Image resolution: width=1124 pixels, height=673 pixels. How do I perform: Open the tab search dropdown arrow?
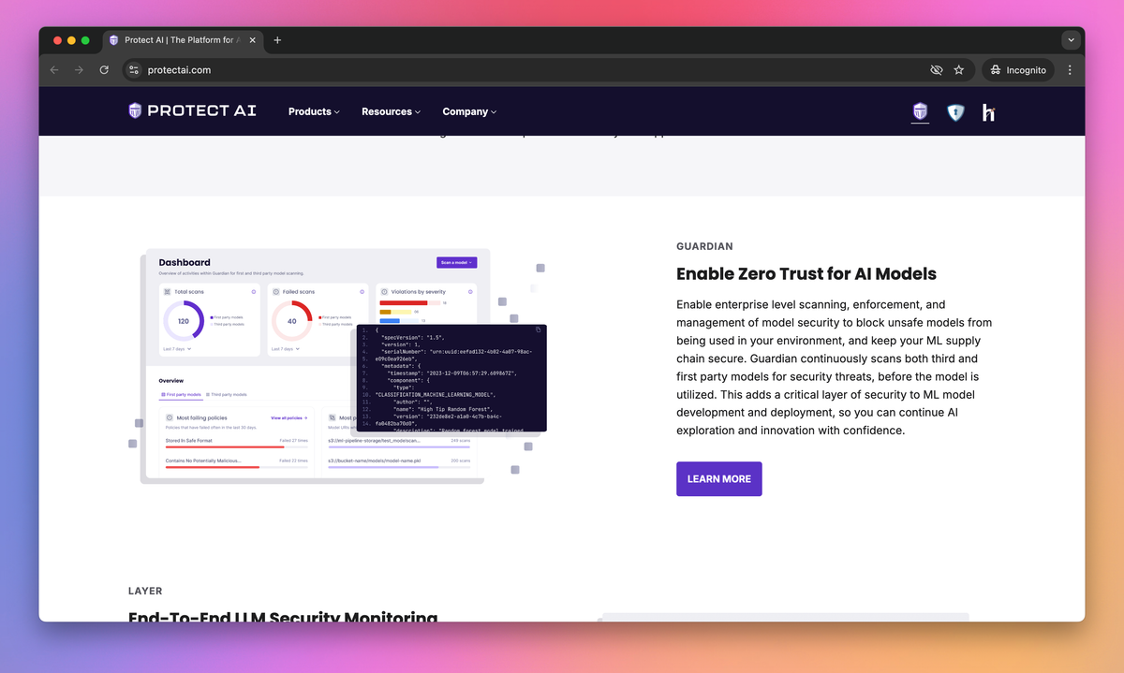click(x=1071, y=40)
